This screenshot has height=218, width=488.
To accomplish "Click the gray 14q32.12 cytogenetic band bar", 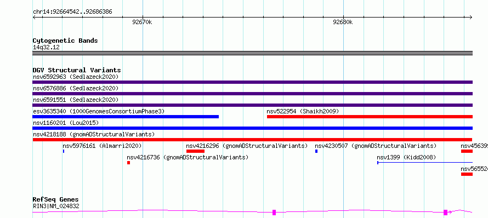I will click(x=252, y=53).
